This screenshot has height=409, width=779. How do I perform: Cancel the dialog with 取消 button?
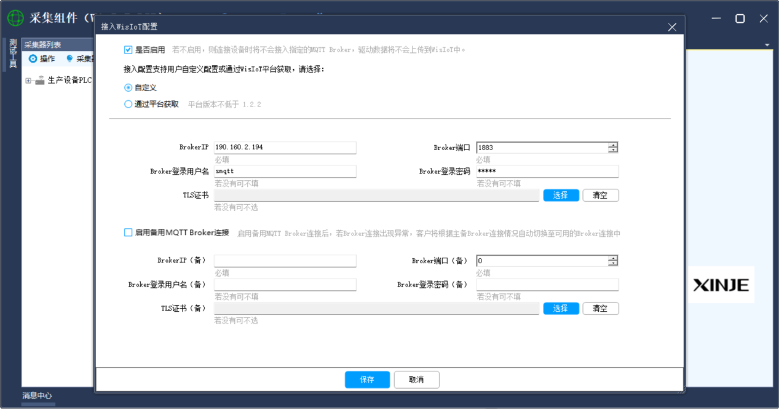[x=416, y=379]
